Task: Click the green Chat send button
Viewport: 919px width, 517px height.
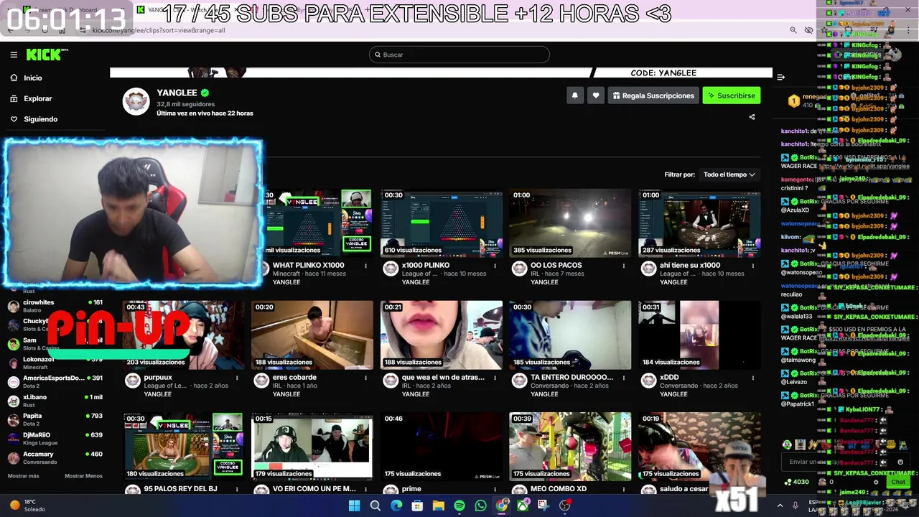Action: [897, 482]
